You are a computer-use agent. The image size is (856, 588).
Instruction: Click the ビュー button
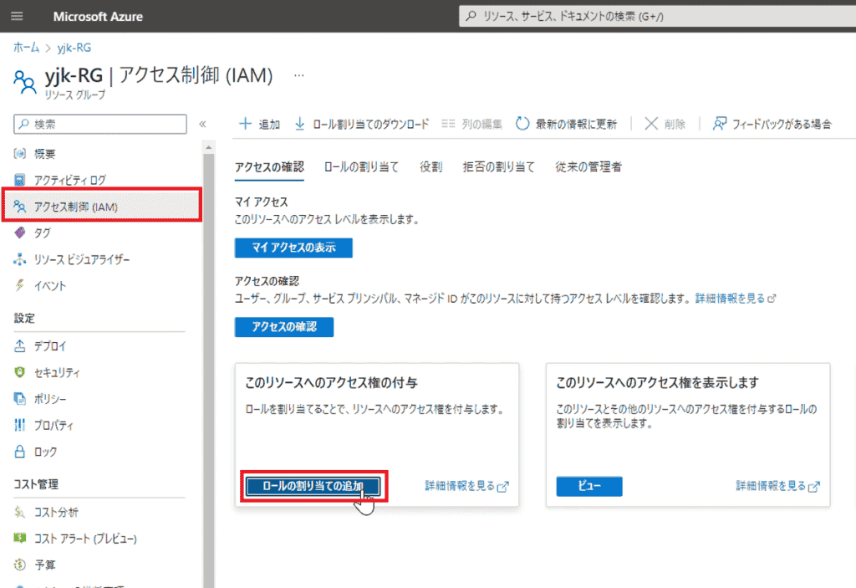(589, 486)
